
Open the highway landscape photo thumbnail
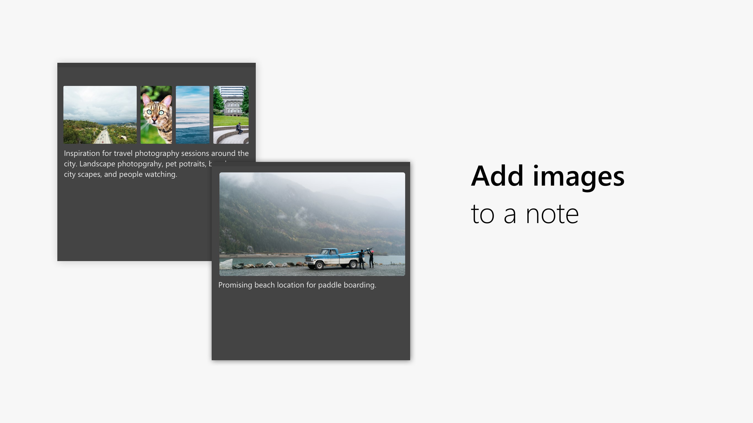coord(100,115)
